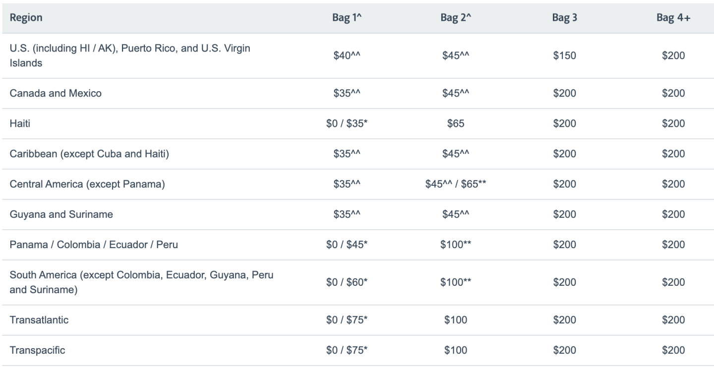
Task: Select the Bag 2^ column header
Action: (x=455, y=18)
